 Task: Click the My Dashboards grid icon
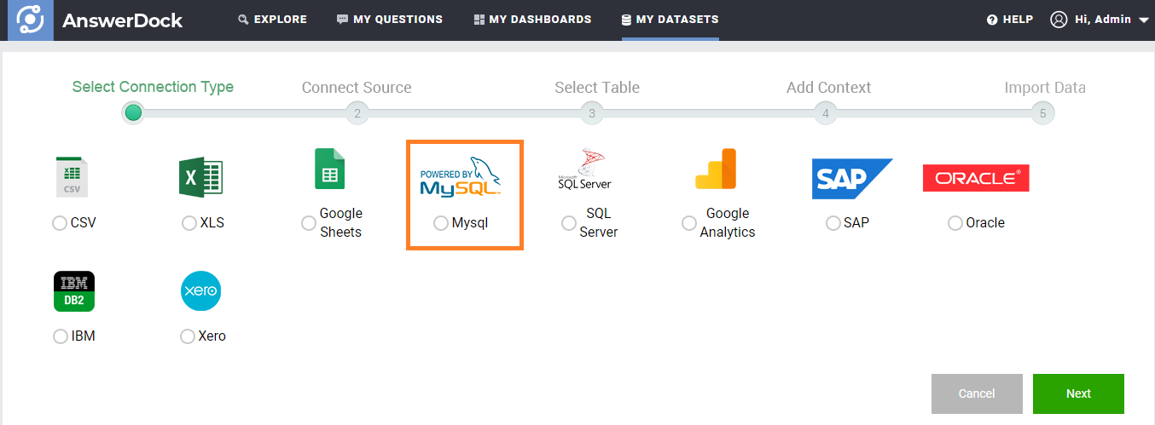[479, 20]
